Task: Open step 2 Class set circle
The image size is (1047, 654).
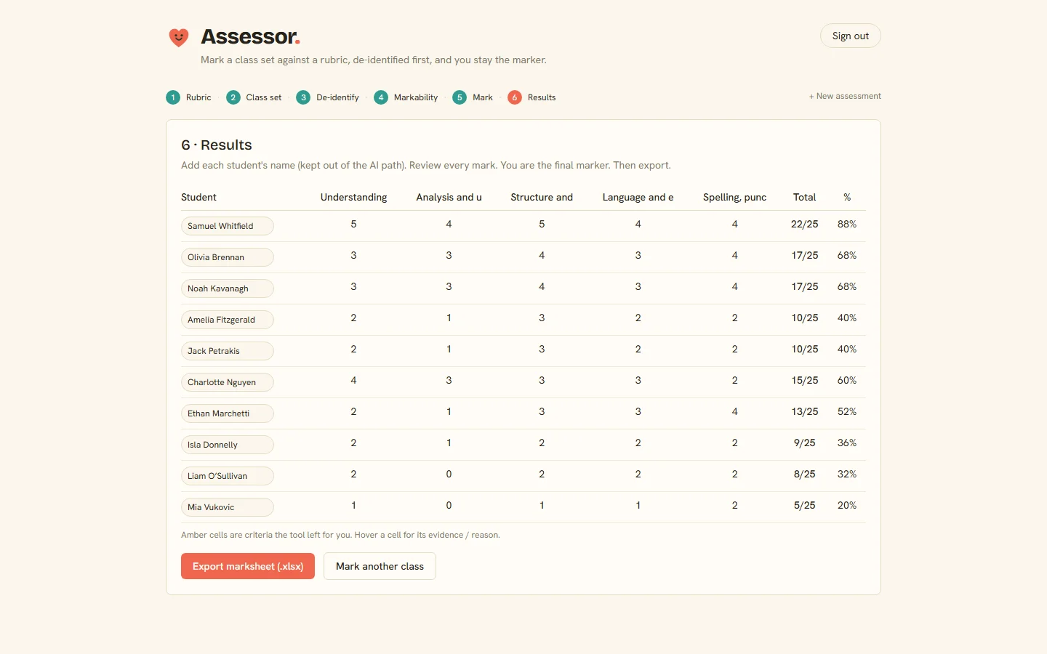Action: coord(233,97)
